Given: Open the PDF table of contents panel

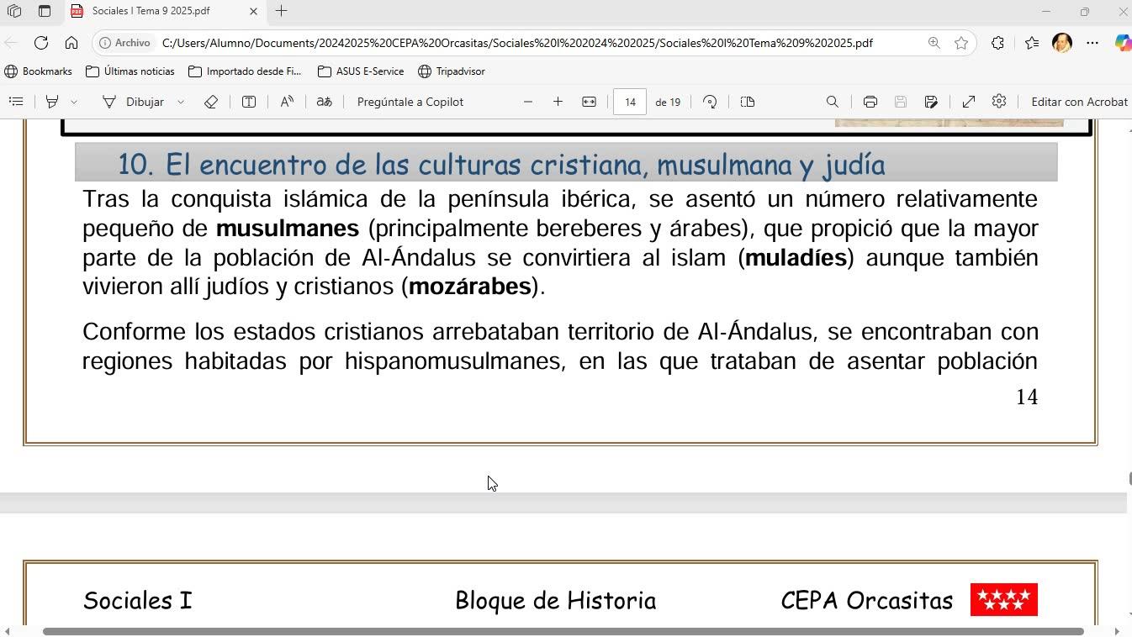Looking at the screenshot, I should click(16, 102).
